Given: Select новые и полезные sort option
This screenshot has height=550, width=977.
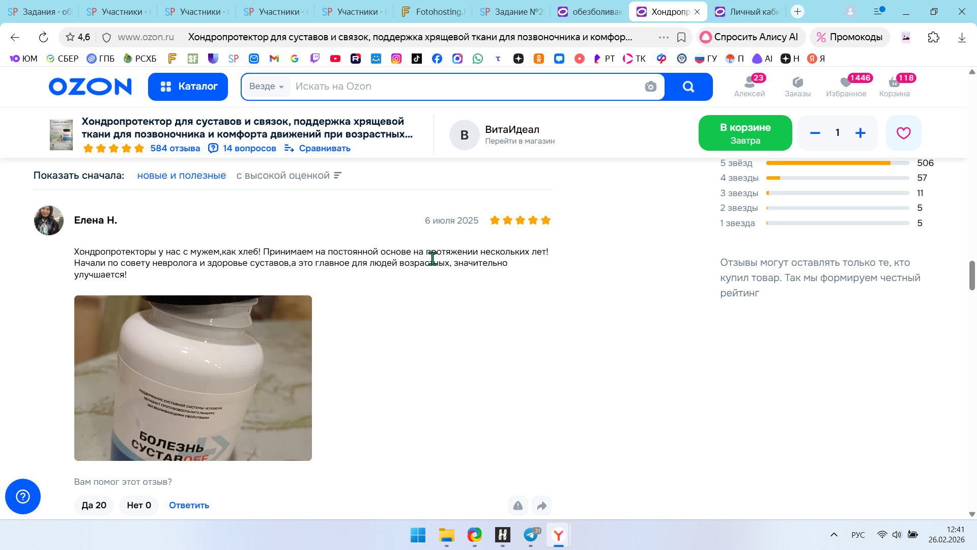Looking at the screenshot, I should [x=181, y=176].
